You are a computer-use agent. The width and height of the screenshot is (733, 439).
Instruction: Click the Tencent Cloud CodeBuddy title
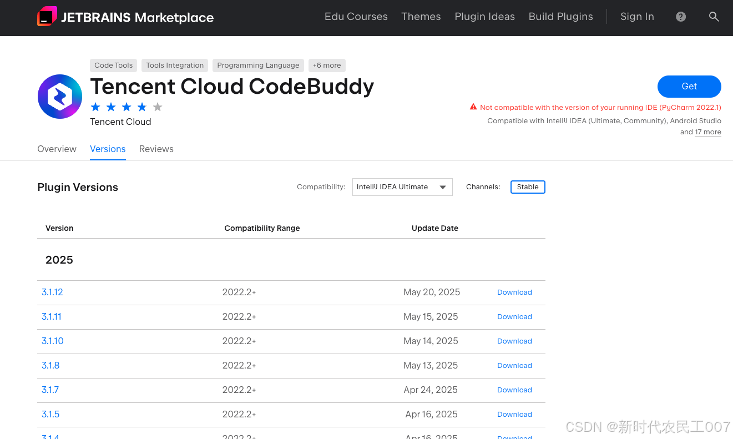(232, 87)
